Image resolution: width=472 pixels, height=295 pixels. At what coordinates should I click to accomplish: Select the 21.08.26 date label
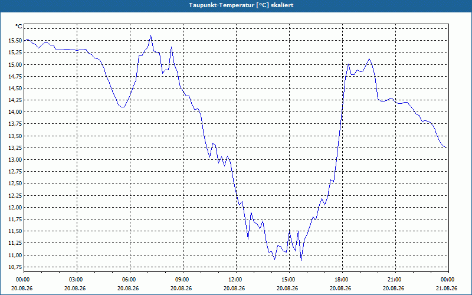click(x=447, y=289)
